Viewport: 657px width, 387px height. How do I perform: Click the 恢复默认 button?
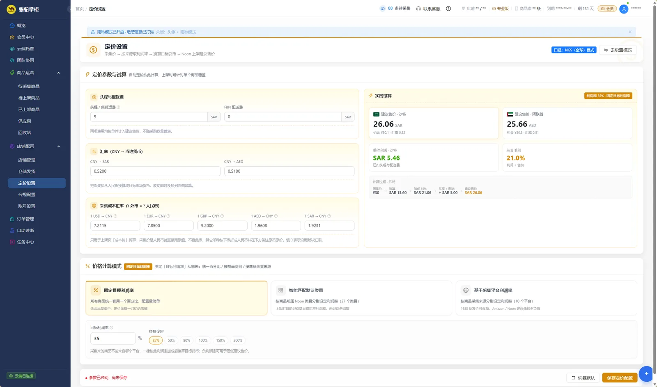coord(583,378)
